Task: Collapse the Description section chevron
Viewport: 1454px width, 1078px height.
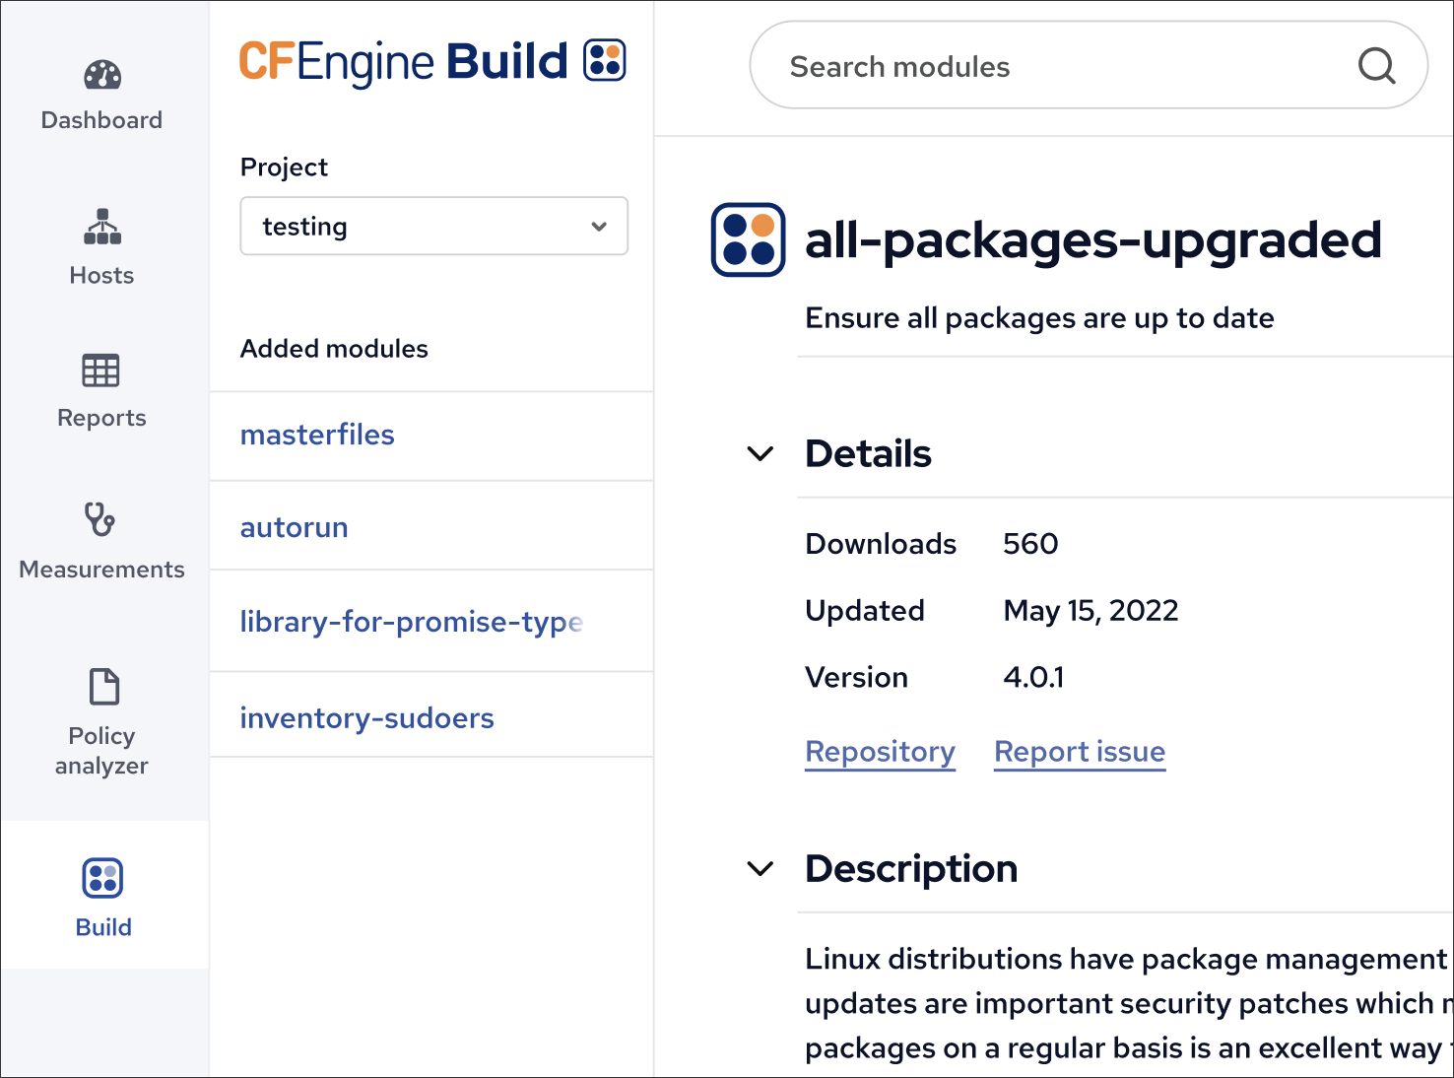Action: 760,869
